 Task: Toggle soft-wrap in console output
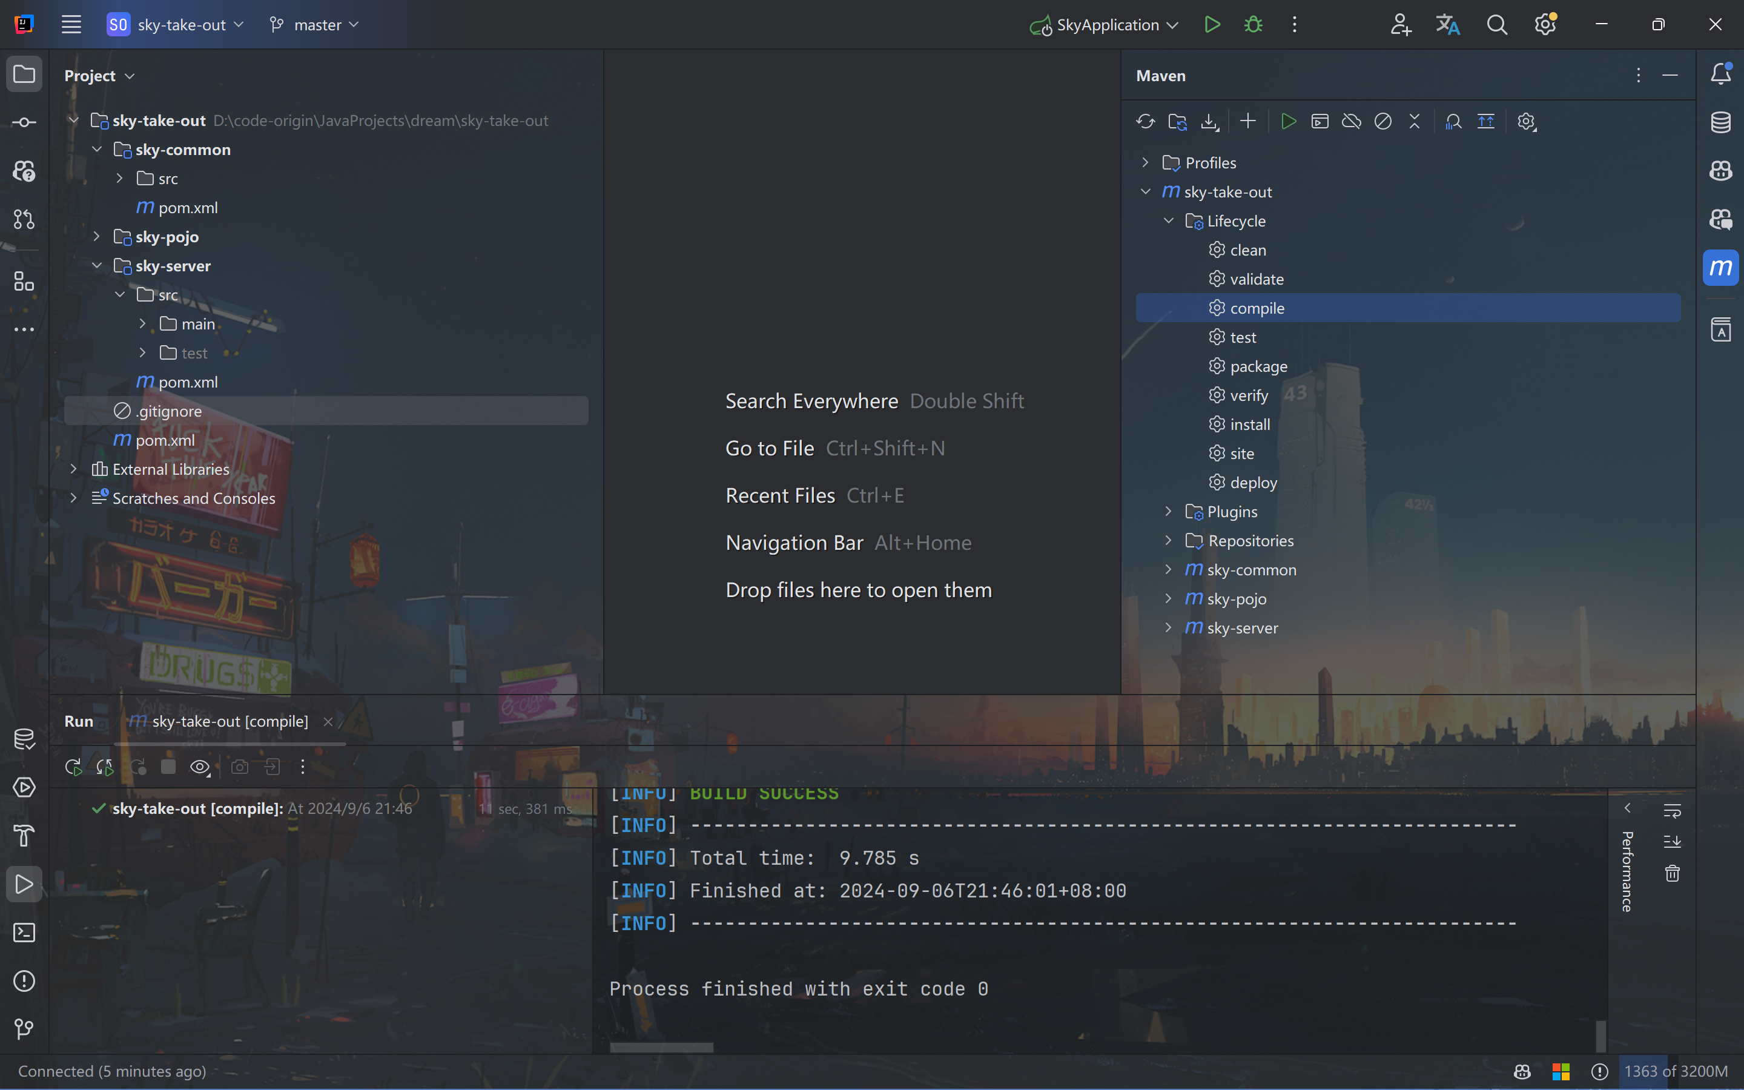pyautogui.click(x=1672, y=811)
